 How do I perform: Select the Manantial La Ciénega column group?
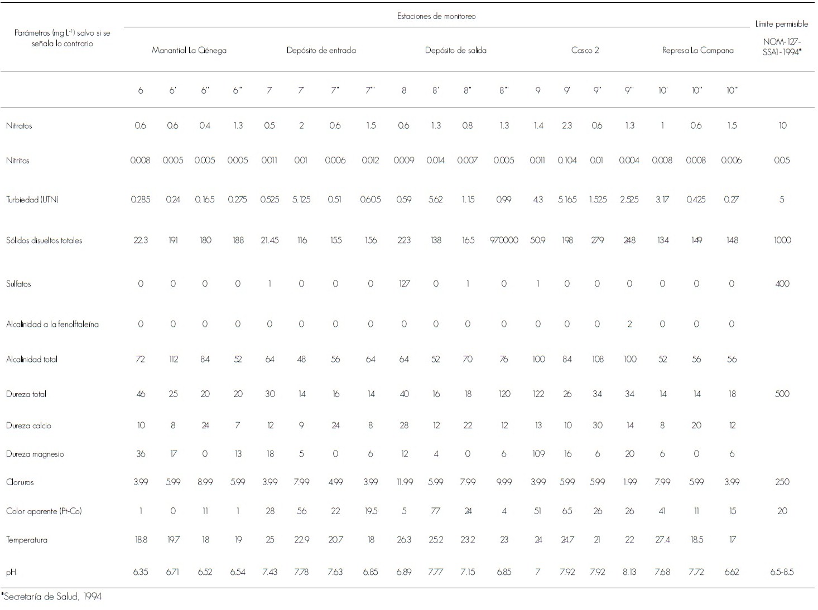coord(189,50)
